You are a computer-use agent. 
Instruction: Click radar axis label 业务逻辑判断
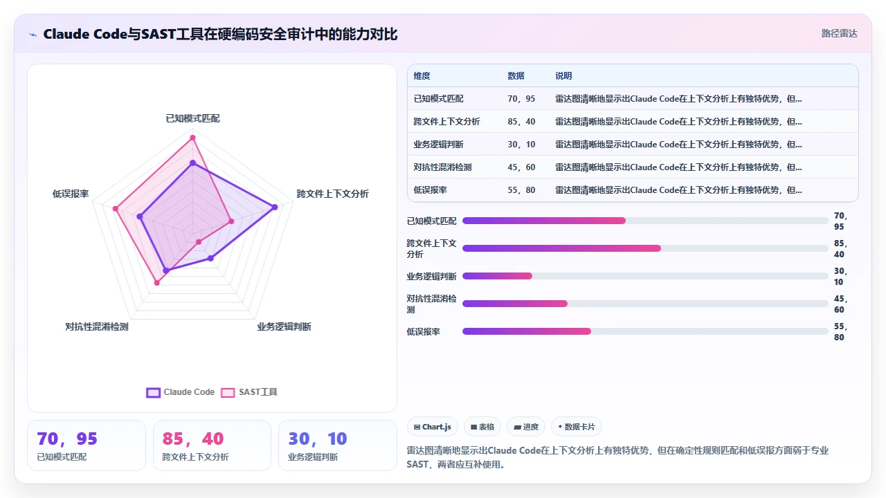point(284,326)
